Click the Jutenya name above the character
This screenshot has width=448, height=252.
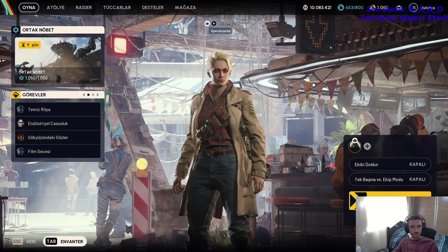(x=227, y=23)
